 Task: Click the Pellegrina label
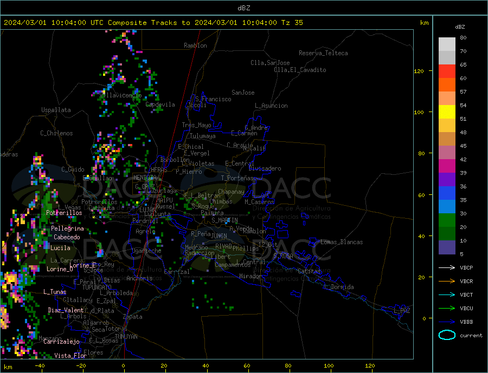tap(68, 229)
